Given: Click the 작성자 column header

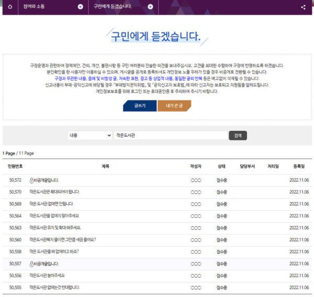Looking at the screenshot, I should tap(196, 166).
